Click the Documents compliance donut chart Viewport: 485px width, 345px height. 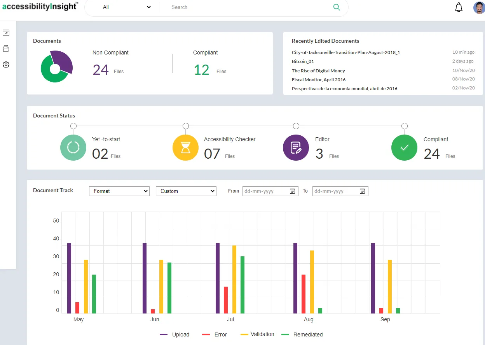pyautogui.click(x=57, y=66)
